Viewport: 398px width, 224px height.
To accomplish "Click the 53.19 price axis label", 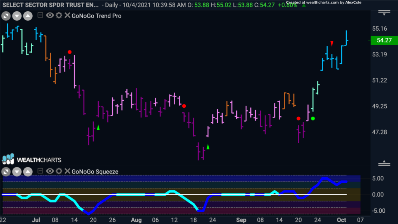I will click(379, 54).
